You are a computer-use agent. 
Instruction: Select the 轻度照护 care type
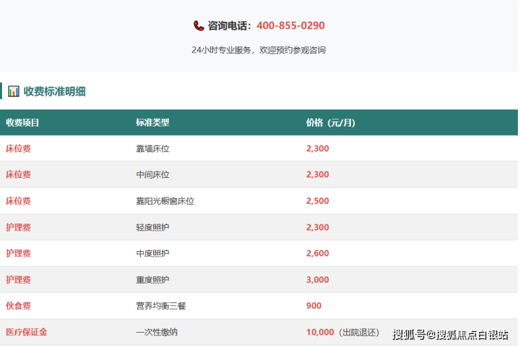(x=152, y=227)
